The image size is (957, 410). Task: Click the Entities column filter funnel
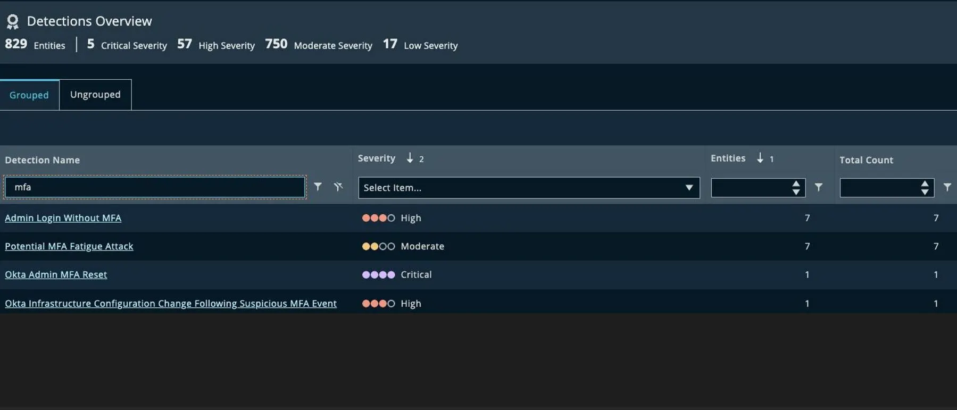819,187
